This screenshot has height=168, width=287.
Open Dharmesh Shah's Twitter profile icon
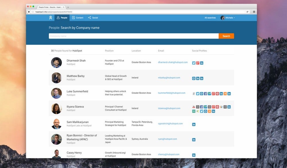(x=194, y=63)
